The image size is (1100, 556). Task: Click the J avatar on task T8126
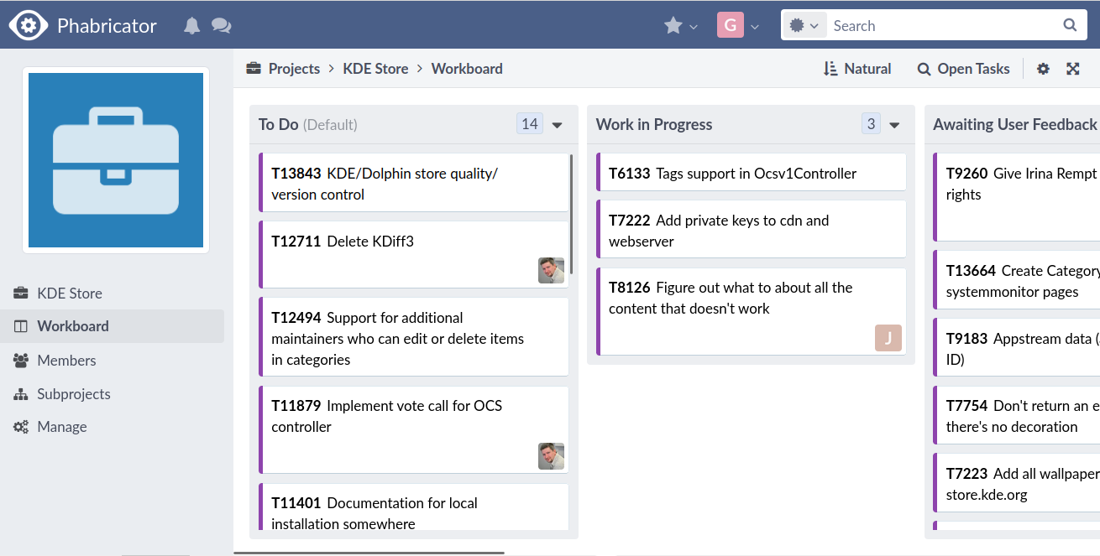click(888, 338)
